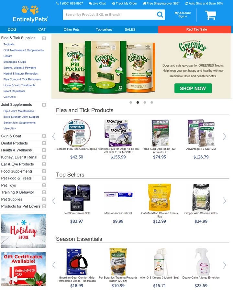The height and width of the screenshot is (290, 233).
Task: Expand the Dental Products category
Action: tap(44, 143)
